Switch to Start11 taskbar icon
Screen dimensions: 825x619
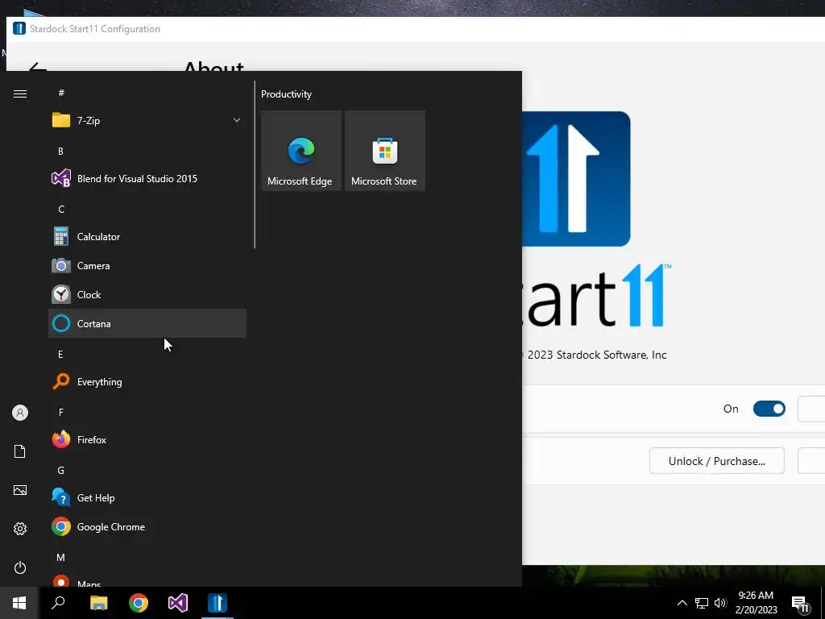point(218,603)
